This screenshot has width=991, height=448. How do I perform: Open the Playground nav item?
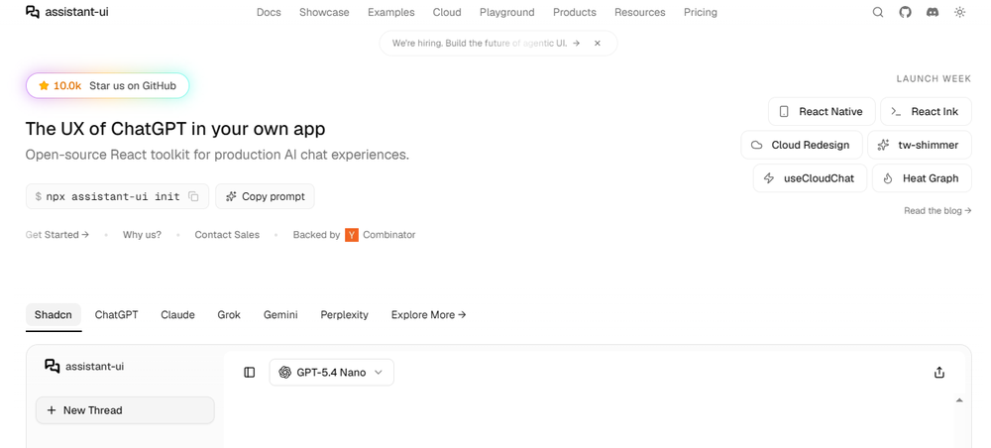(506, 12)
